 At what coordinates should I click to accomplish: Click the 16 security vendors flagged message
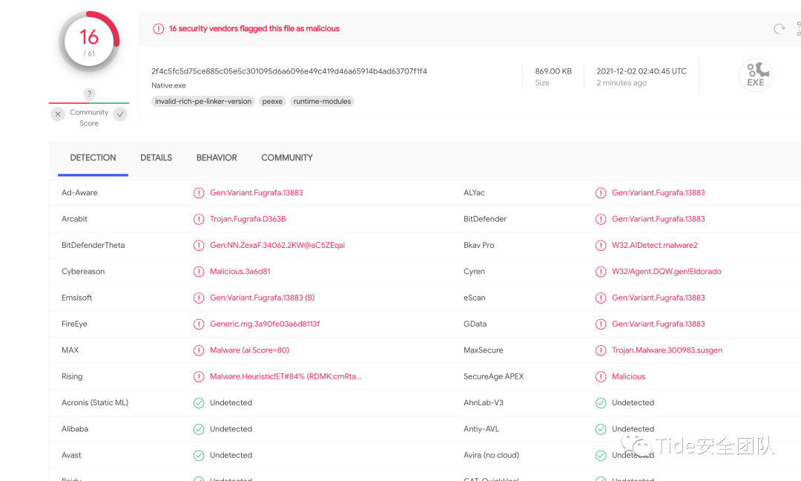click(254, 29)
